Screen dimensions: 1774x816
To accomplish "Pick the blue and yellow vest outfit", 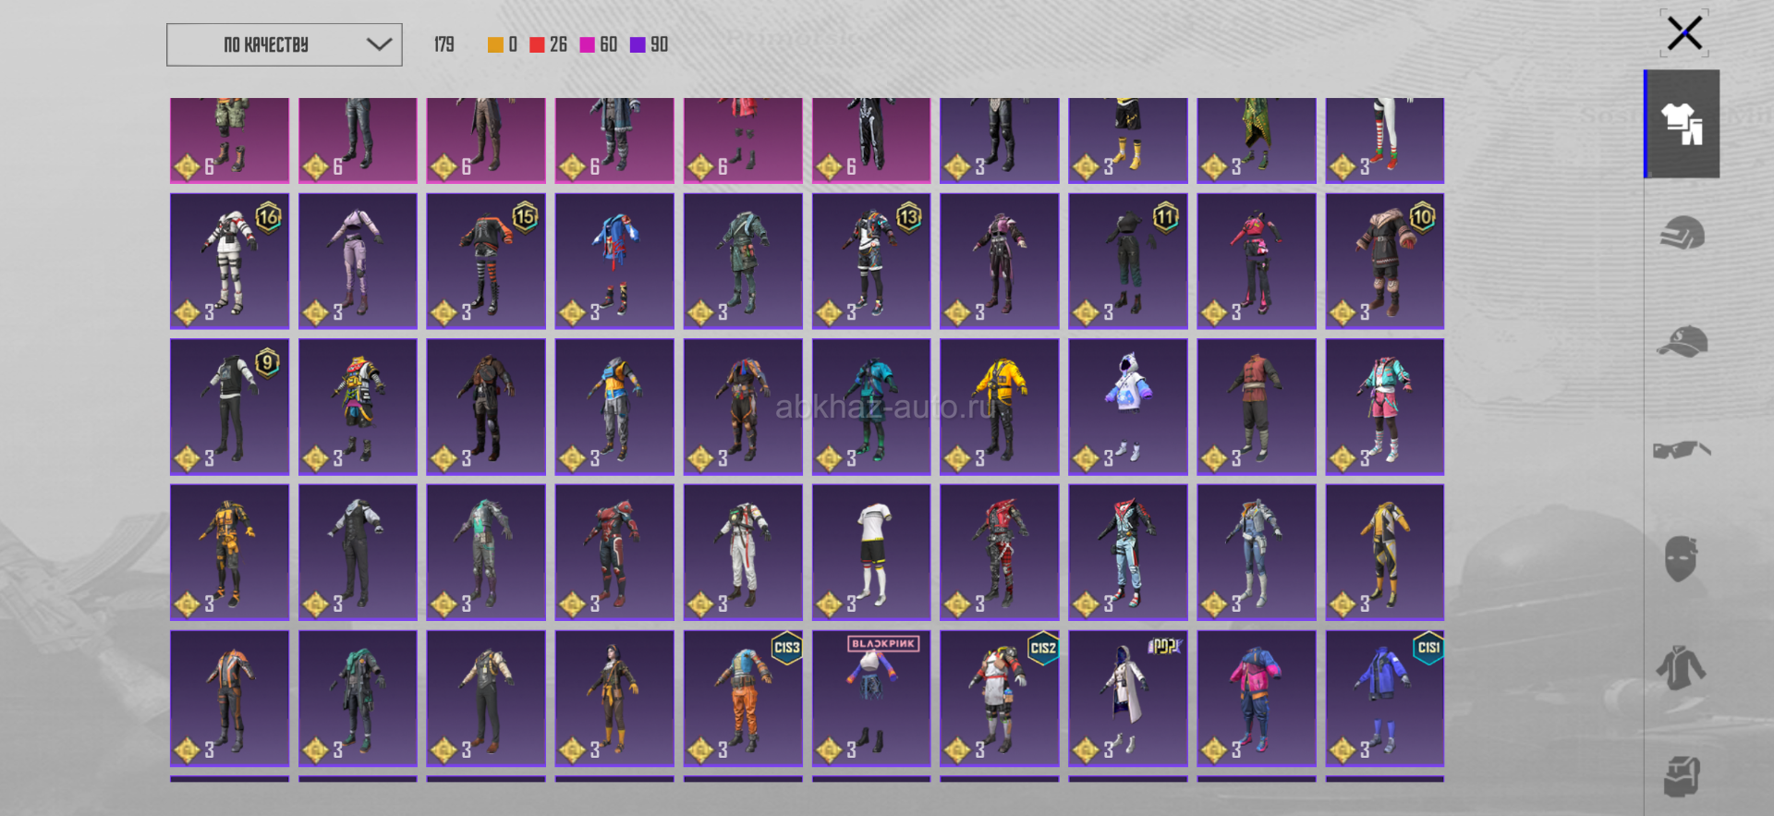I will [x=614, y=408].
